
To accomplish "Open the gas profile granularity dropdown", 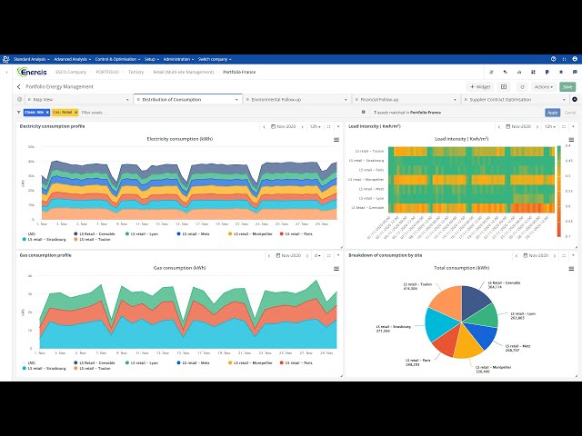I will 317,256.
